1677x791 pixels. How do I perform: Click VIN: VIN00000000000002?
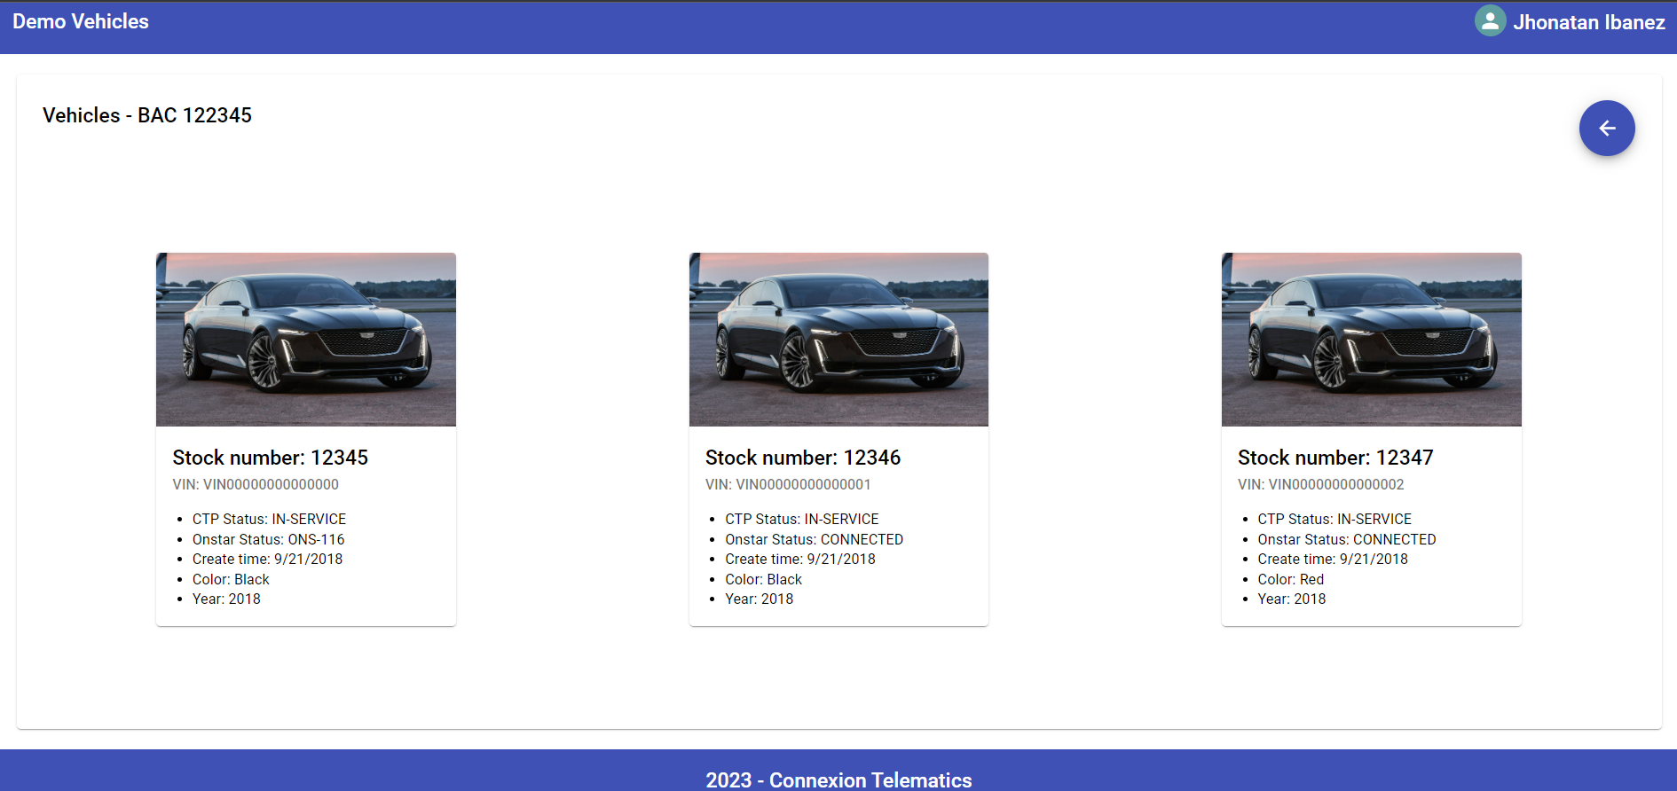(1321, 484)
